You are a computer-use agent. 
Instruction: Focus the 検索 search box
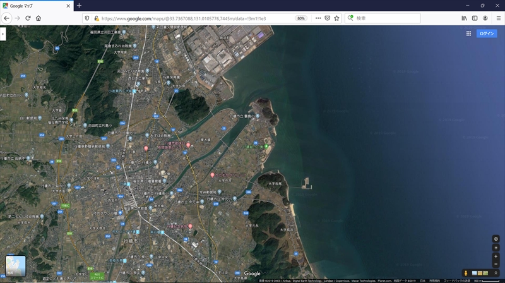pyautogui.click(x=383, y=18)
